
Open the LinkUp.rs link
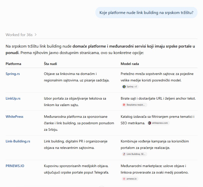tap(13, 98)
